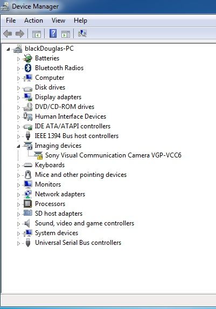The image size is (216, 309).
Task: Expand the Network adapters category
Action: [18, 195]
